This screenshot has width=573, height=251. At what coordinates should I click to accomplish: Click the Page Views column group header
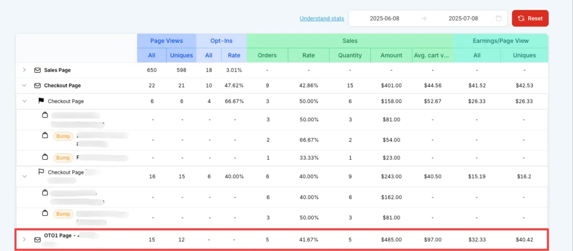tap(167, 41)
